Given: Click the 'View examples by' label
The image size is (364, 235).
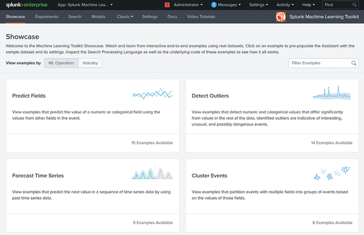Looking at the screenshot, I should tap(23, 63).
